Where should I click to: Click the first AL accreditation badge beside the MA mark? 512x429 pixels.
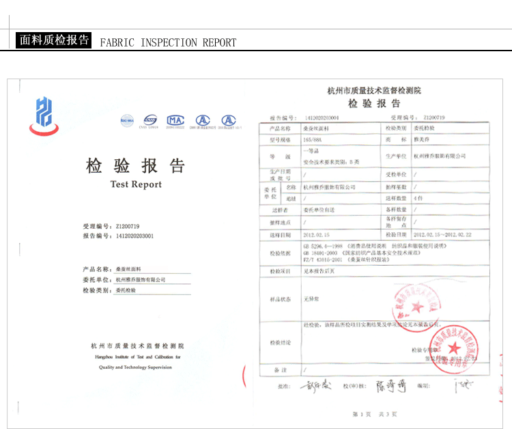tap(203, 120)
